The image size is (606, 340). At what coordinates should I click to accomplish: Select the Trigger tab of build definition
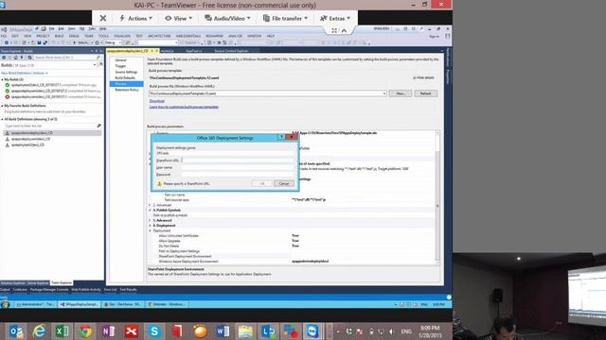click(x=120, y=66)
